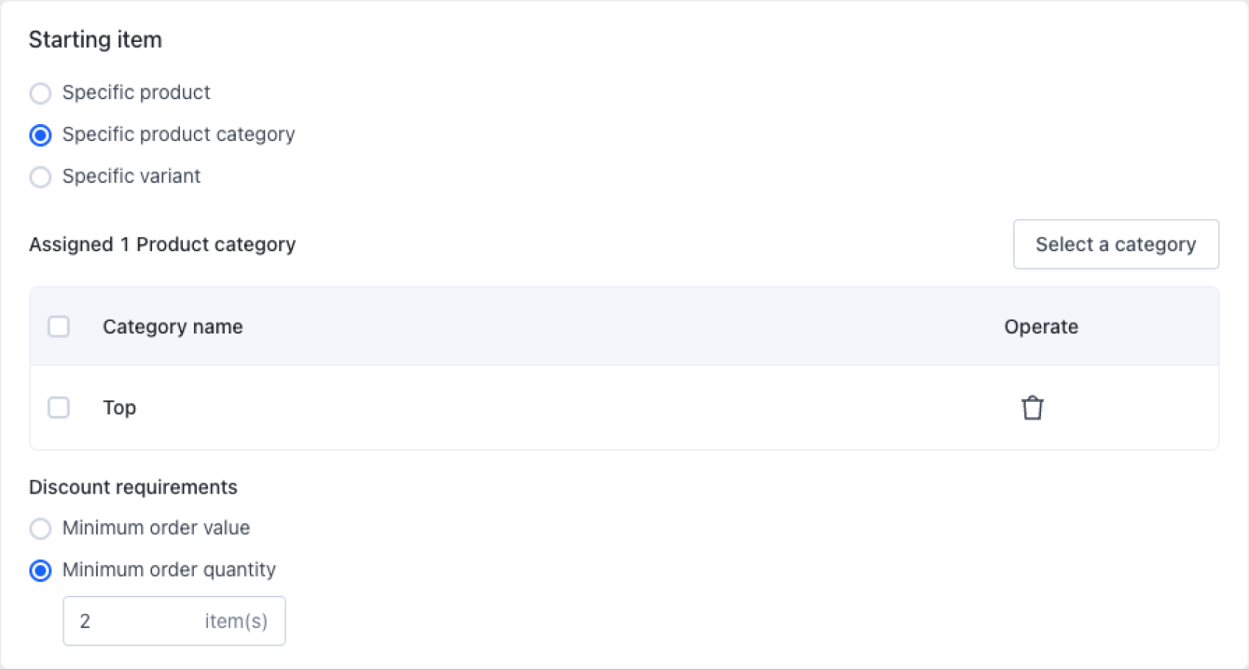
Task: Select the Specific product radio button
Action: (40, 93)
